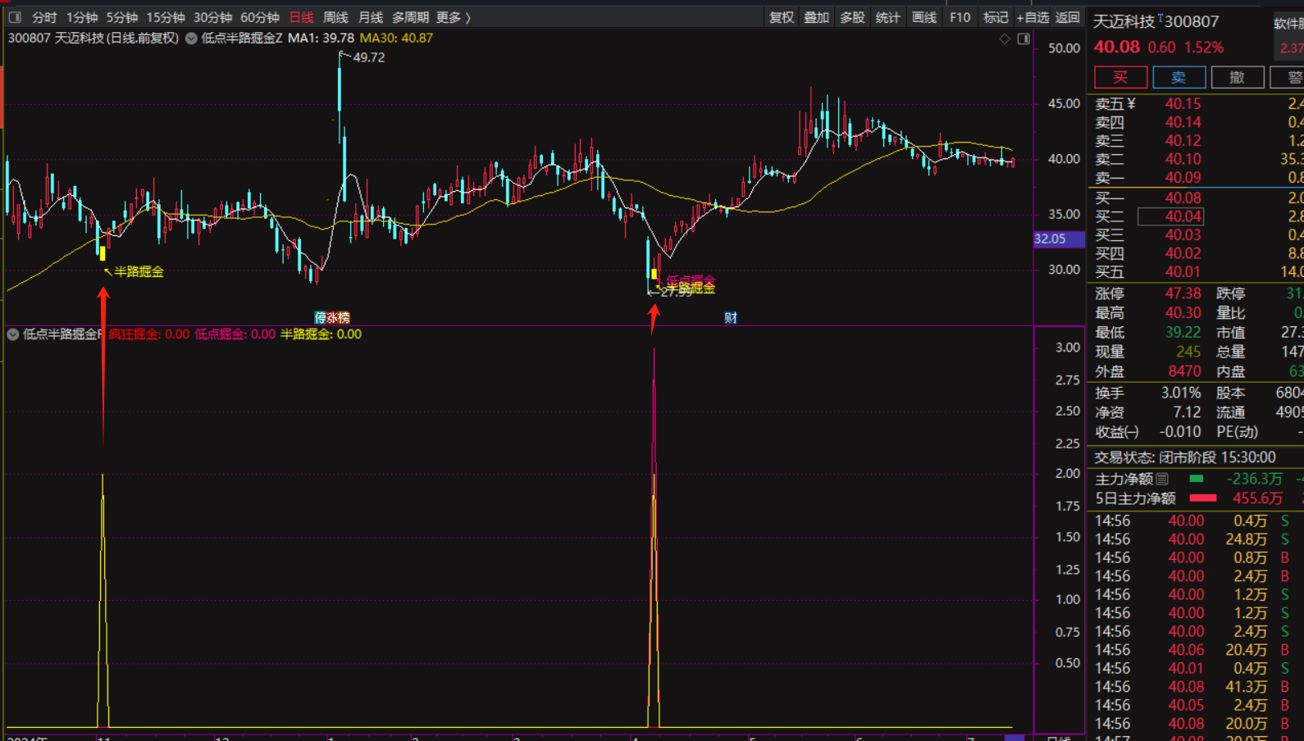Click the 撤 cancel order button
The width and height of the screenshot is (1304, 741).
pyautogui.click(x=1237, y=77)
